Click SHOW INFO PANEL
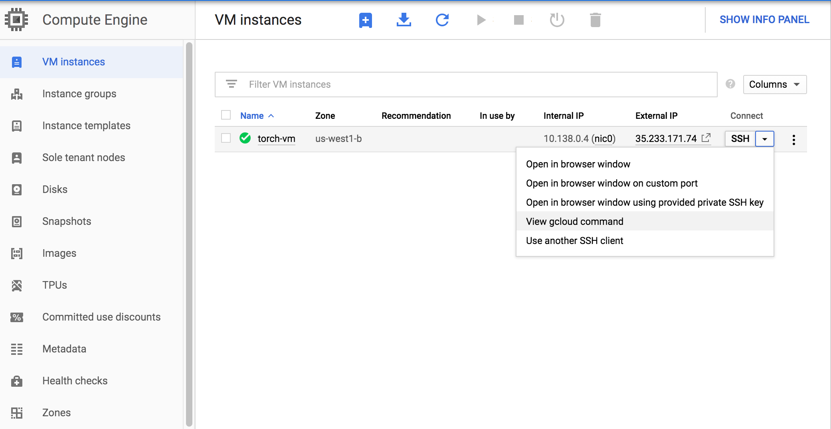831x429 pixels. 764,20
